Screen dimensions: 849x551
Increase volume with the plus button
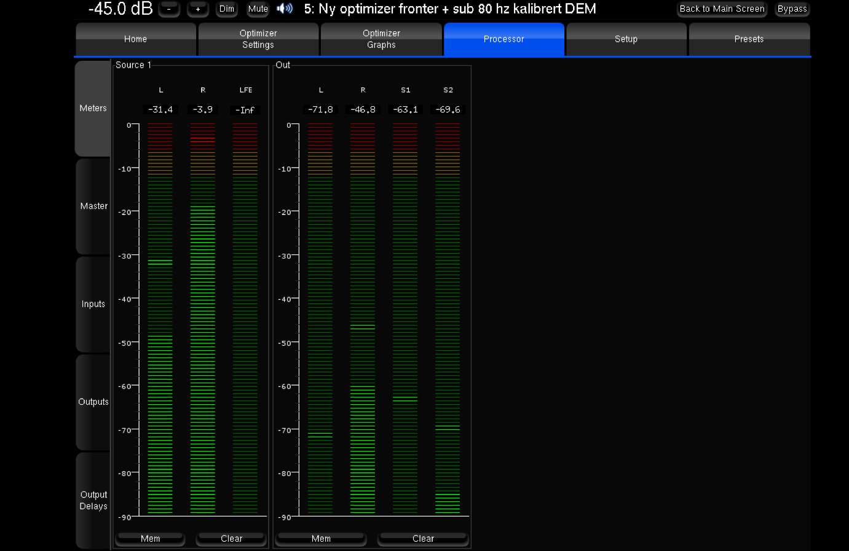198,9
